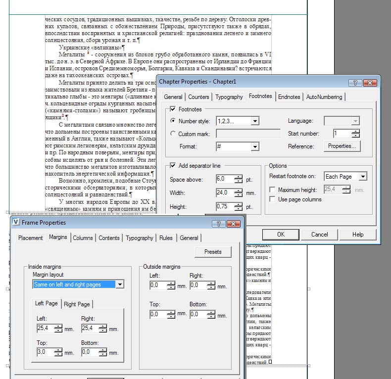Click inside Top margin 3,0 field

(45, 352)
